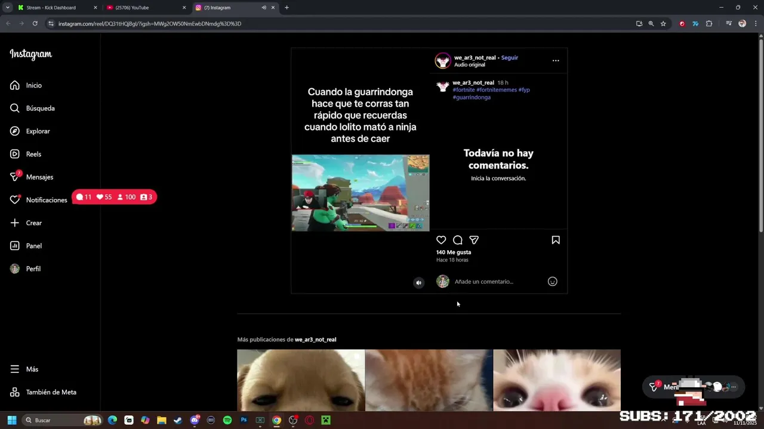The width and height of the screenshot is (764, 429).
Task: Expand the Más menu
Action: (24, 369)
